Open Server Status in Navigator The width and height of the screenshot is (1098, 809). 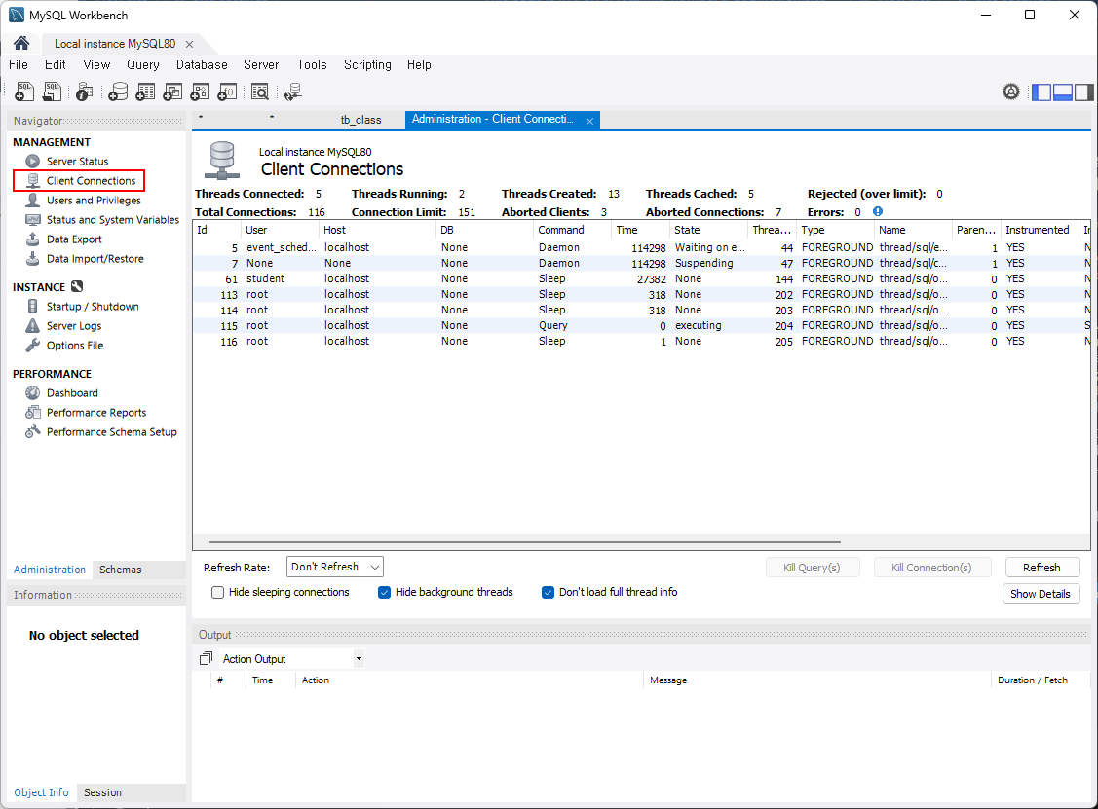pos(77,161)
